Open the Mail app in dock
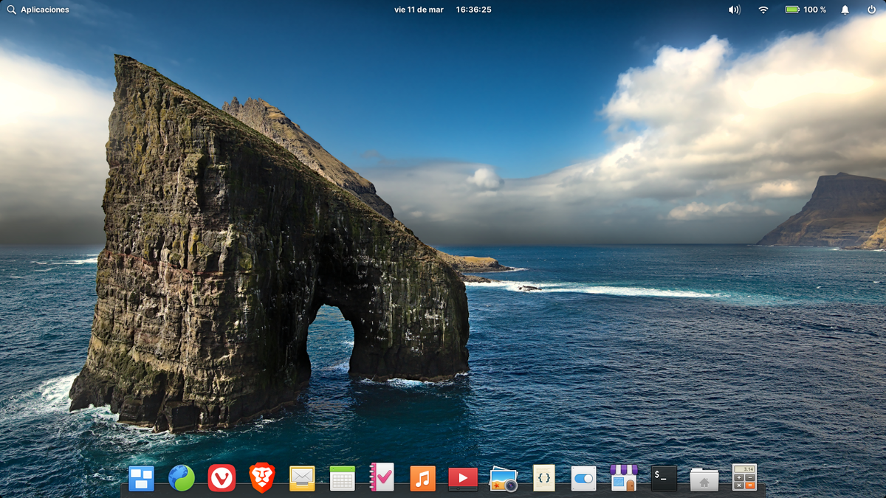This screenshot has width=886, height=498. pyautogui.click(x=302, y=478)
